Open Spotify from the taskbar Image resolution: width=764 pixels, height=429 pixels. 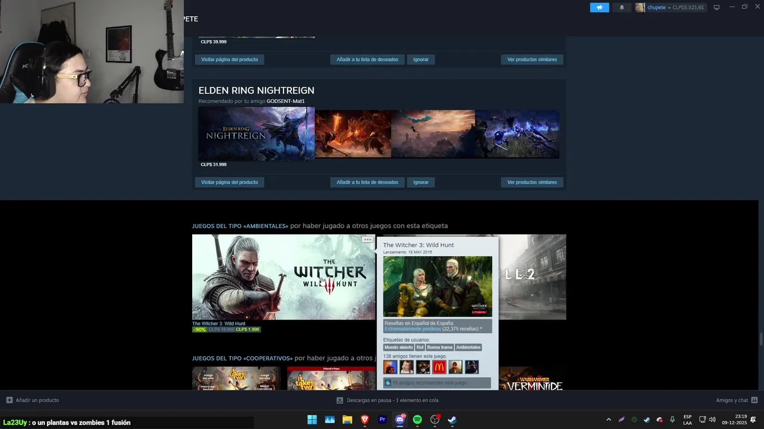pyautogui.click(x=417, y=419)
